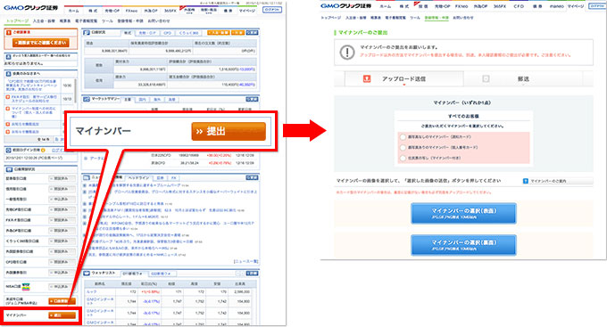Click the 銘柄名 column header in watchlist

tap(100, 283)
